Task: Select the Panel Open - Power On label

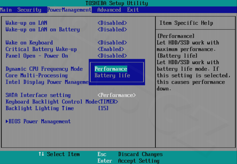Action: coord(37,56)
